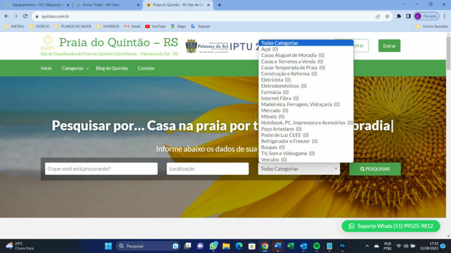Screen dimensions: 451x253
Task: Open PLANOS DE SAÚDE bookmark folder
Action: pyautogui.click(x=73, y=26)
